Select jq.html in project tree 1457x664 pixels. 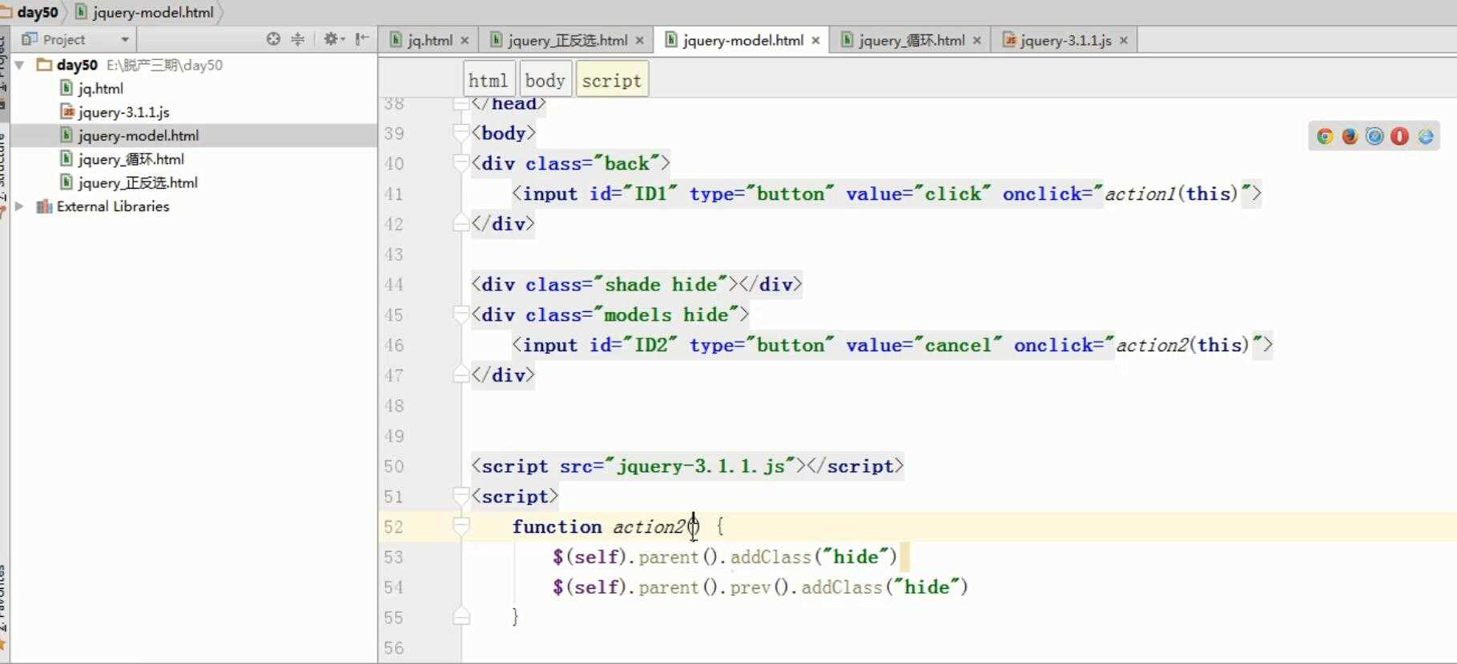click(x=100, y=88)
